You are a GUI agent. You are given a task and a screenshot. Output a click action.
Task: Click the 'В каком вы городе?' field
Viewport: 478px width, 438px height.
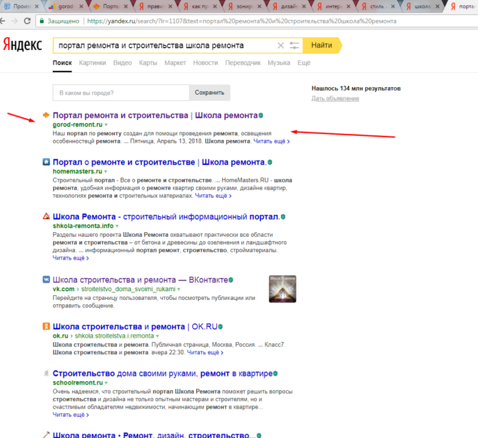point(121,93)
